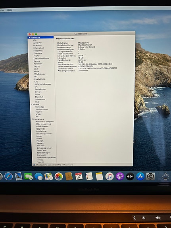Viewport: 171px width, 228px height.
Task: Launch FaceTime in the Dock
Action: pos(29,176)
